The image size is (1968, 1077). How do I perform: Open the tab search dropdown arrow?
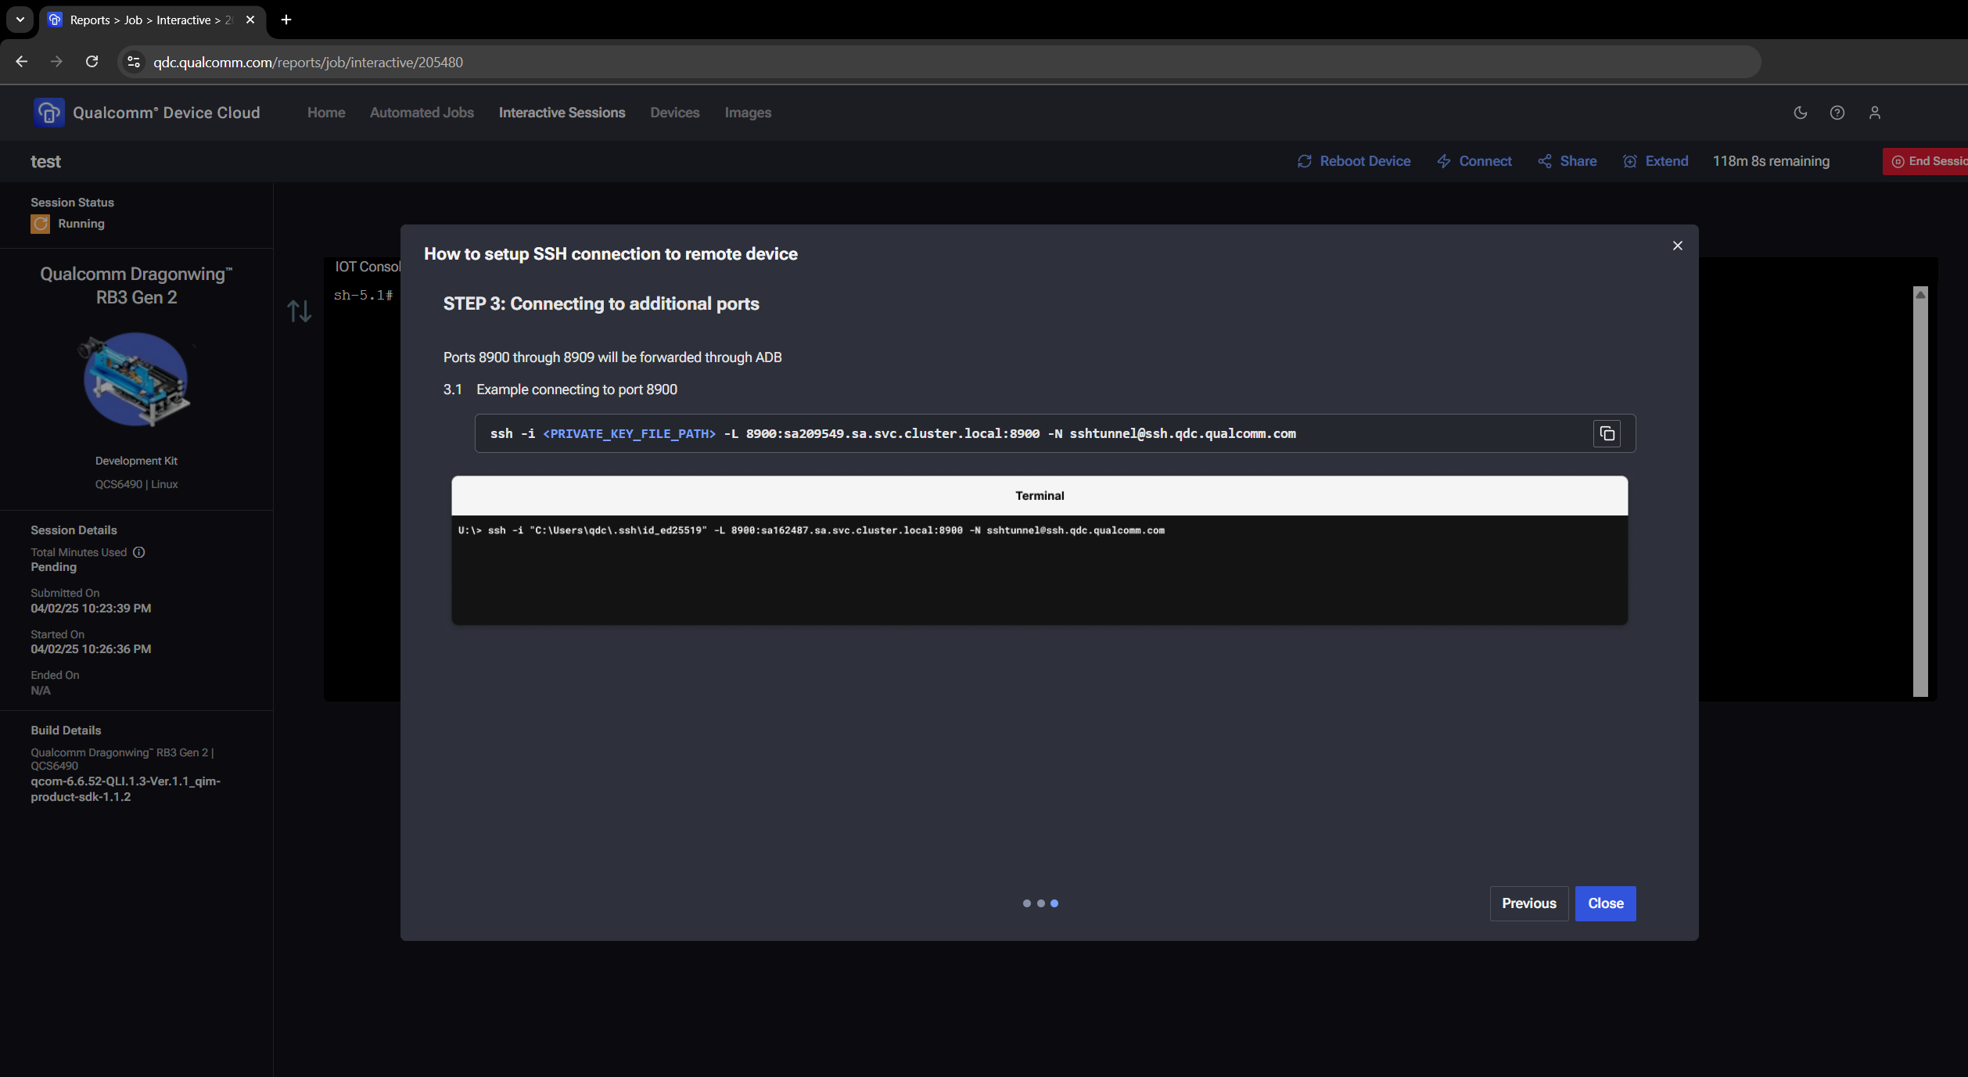(x=20, y=20)
